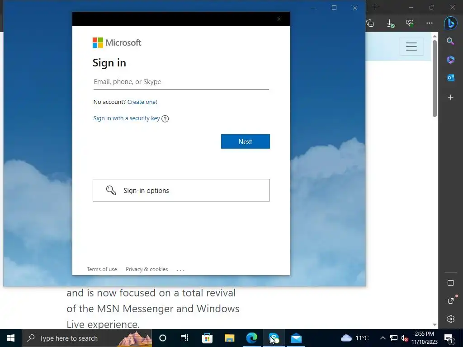Open Task View on taskbar
The image size is (463, 347).
184,338
